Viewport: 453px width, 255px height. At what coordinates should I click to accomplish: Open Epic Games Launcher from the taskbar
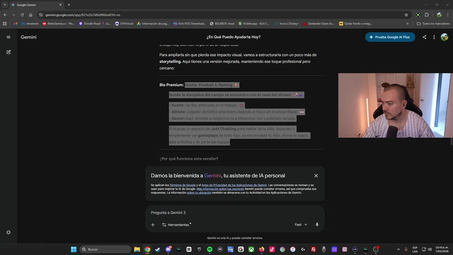click(x=199, y=249)
